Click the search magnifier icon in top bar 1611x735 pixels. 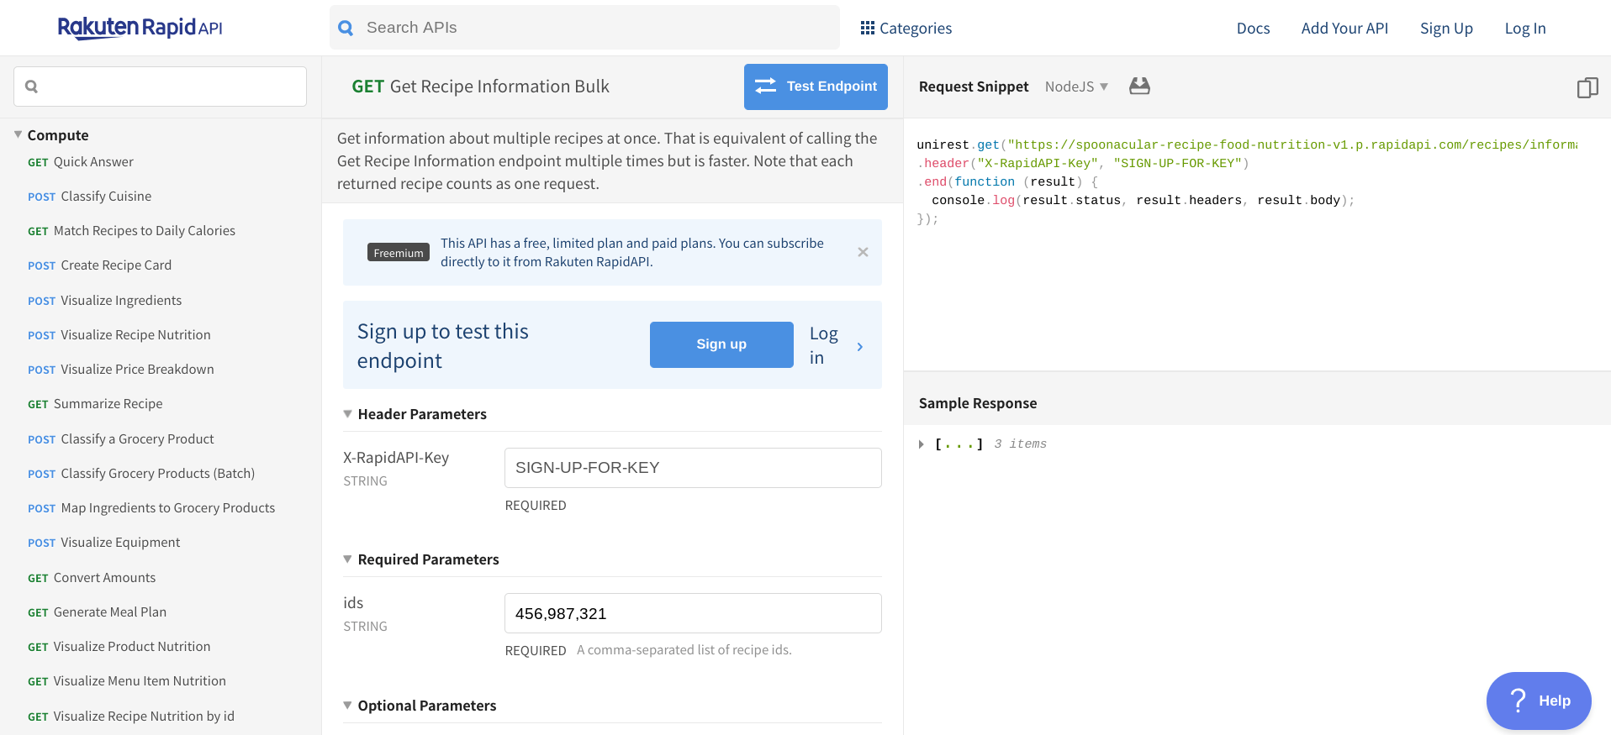pyautogui.click(x=346, y=28)
